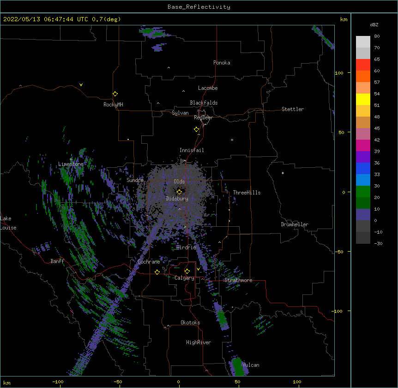
Task: Pick the green 20-30 dBZ legend swatch
Action: 363,192
